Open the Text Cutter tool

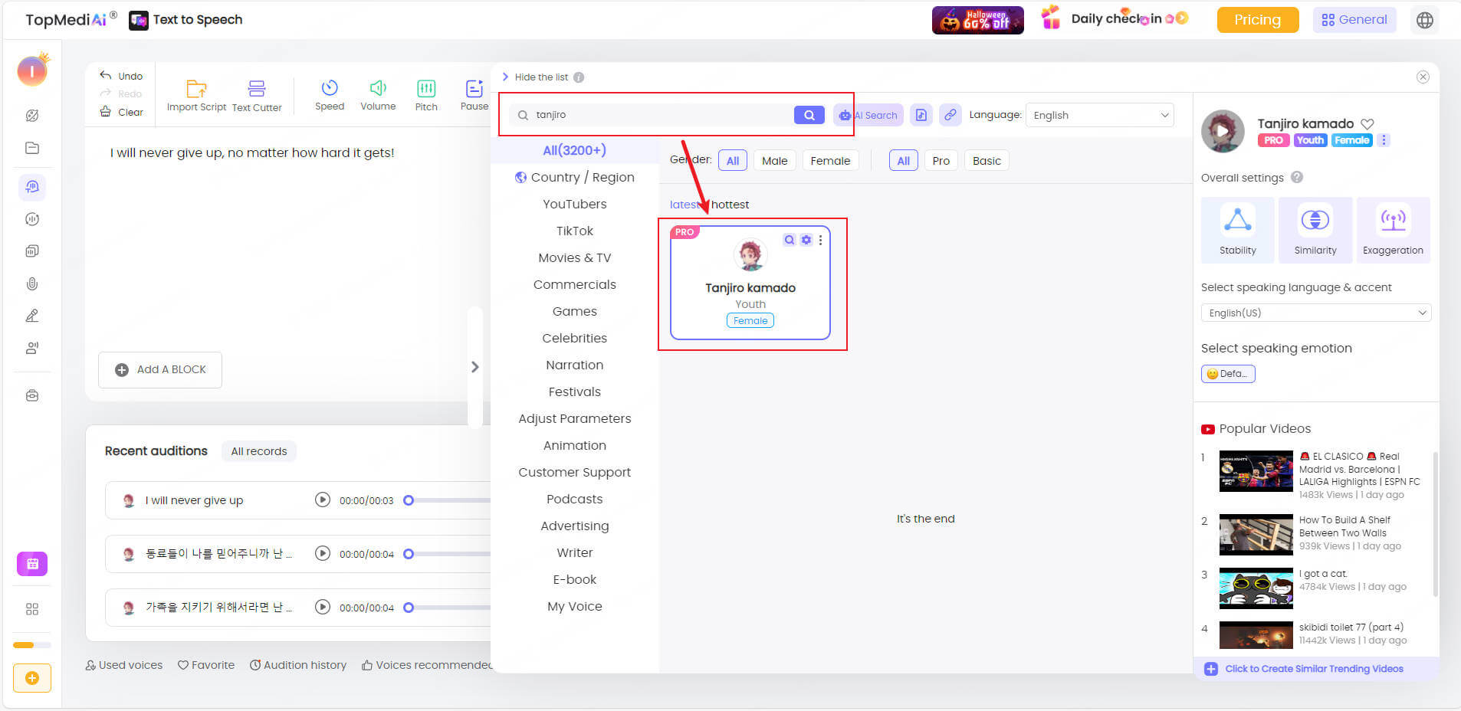point(257,97)
